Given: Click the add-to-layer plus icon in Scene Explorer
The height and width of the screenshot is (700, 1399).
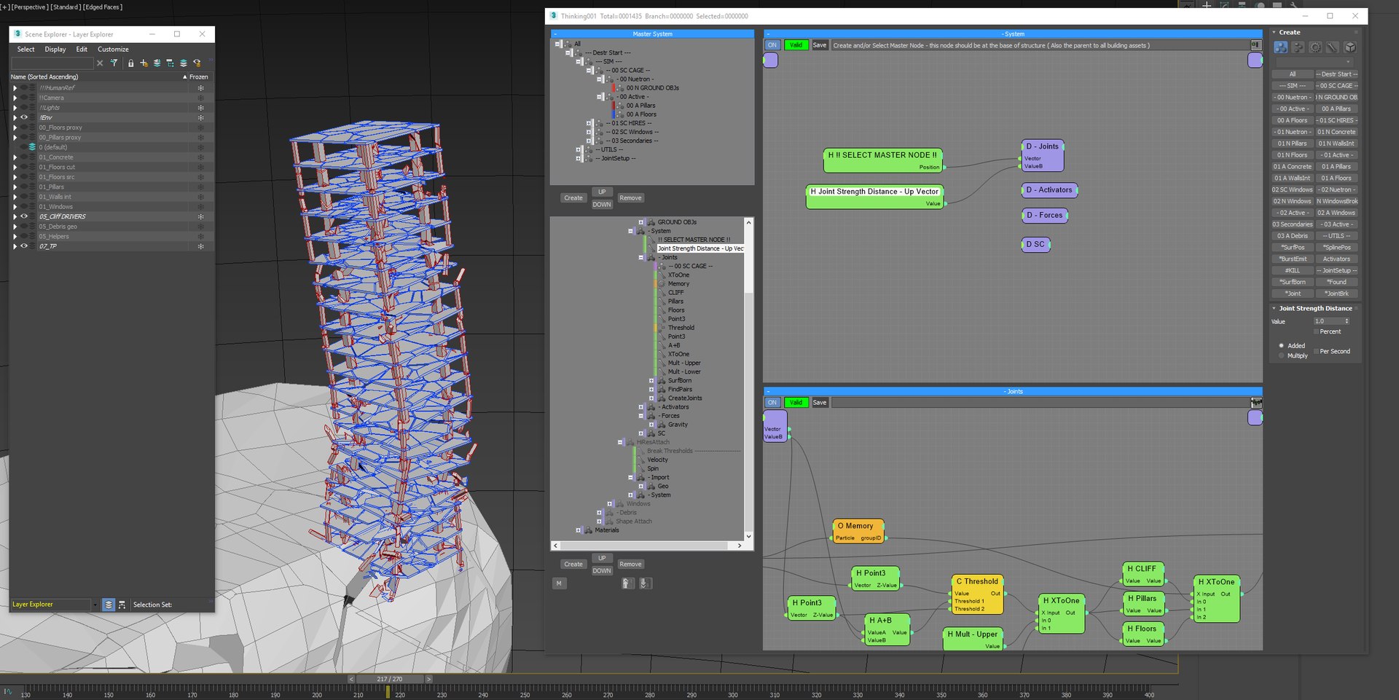Looking at the screenshot, I should pyautogui.click(x=144, y=63).
